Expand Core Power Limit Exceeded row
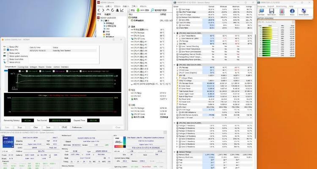317x169 pixels. (x=177, y=52)
